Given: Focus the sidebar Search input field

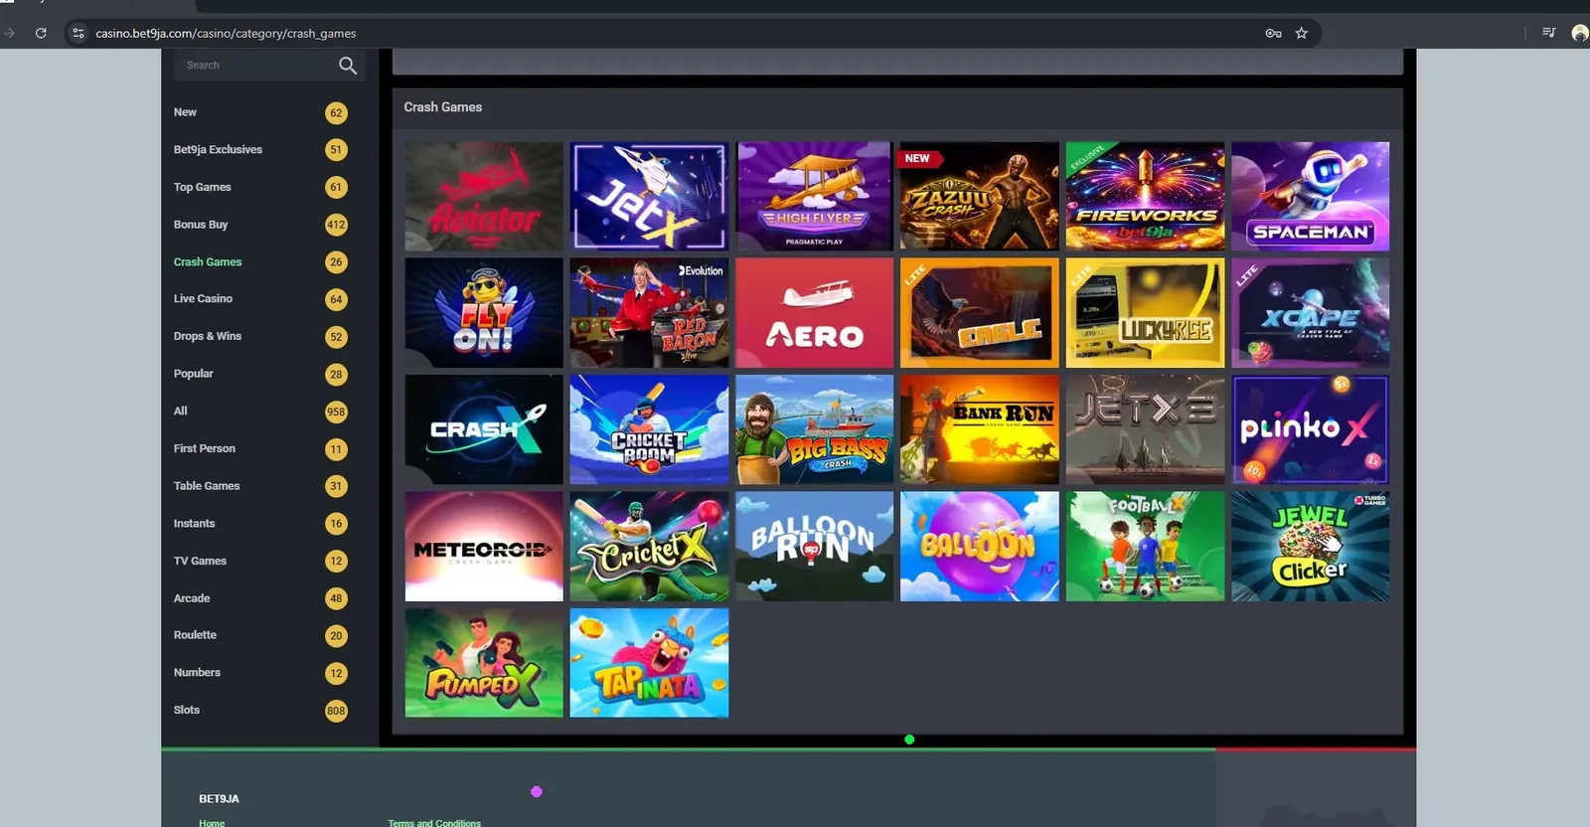Looking at the screenshot, I should (x=256, y=66).
